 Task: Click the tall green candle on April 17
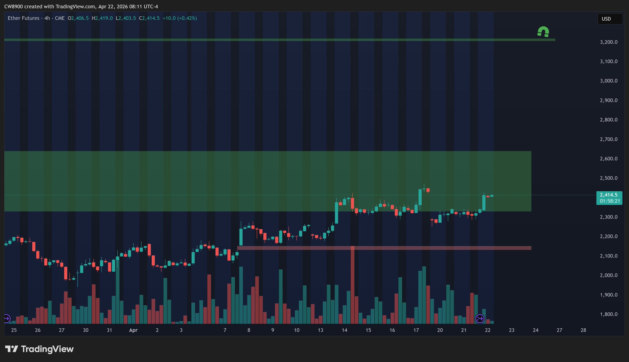(x=420, y=197)
